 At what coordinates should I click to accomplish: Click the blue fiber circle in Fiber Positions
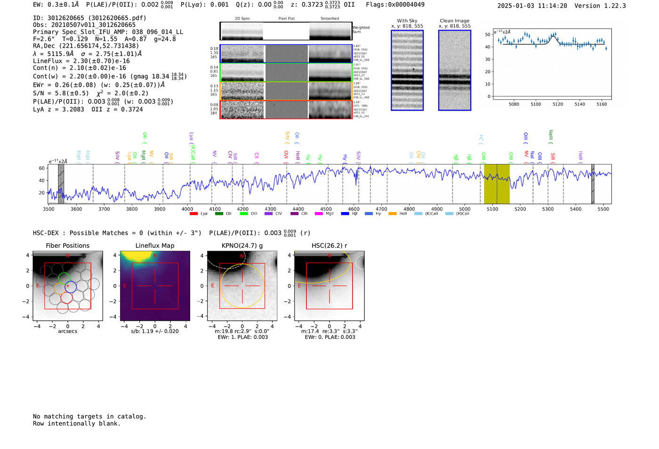click(x=70, y=286)
